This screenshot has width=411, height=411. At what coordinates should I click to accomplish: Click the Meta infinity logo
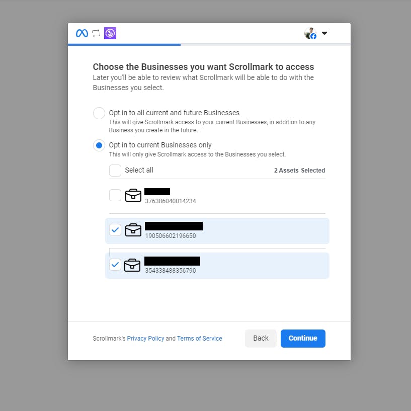(x=82, y=33)
